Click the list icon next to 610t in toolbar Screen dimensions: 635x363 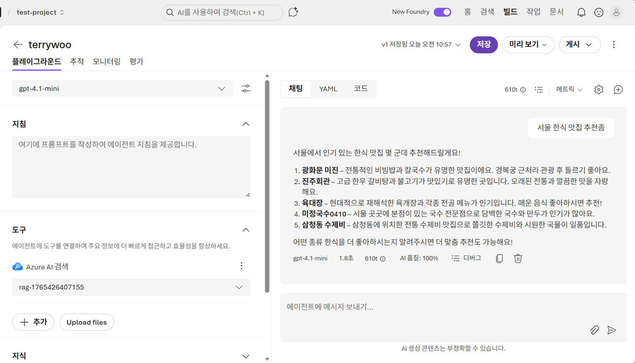point(538,89)
